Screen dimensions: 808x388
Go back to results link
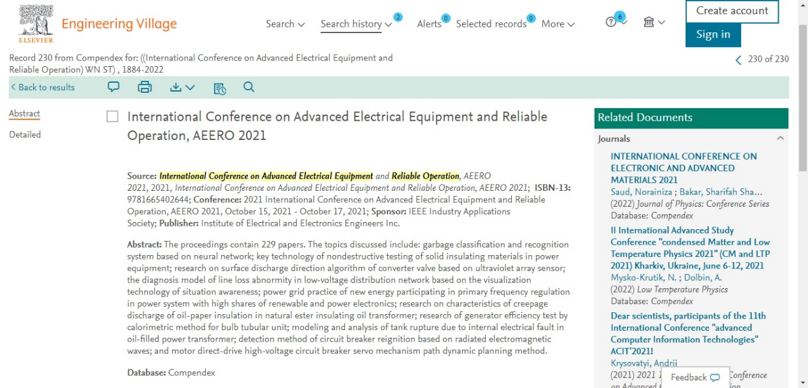[42, 87]
